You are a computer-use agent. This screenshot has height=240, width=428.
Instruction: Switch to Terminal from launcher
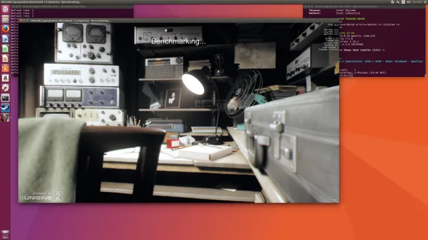[5, 97]
